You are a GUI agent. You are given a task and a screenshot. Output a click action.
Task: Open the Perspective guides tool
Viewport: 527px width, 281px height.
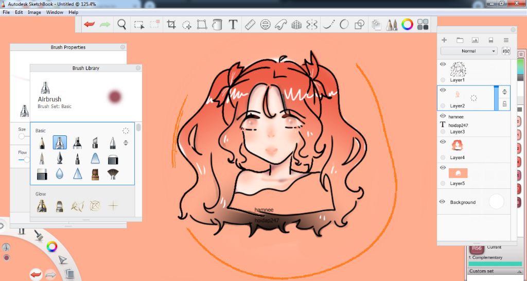pyautogui.click(x=296, y=25)
